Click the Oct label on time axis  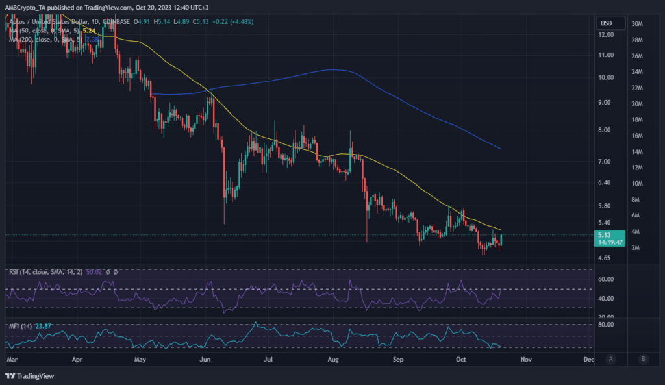461,358
